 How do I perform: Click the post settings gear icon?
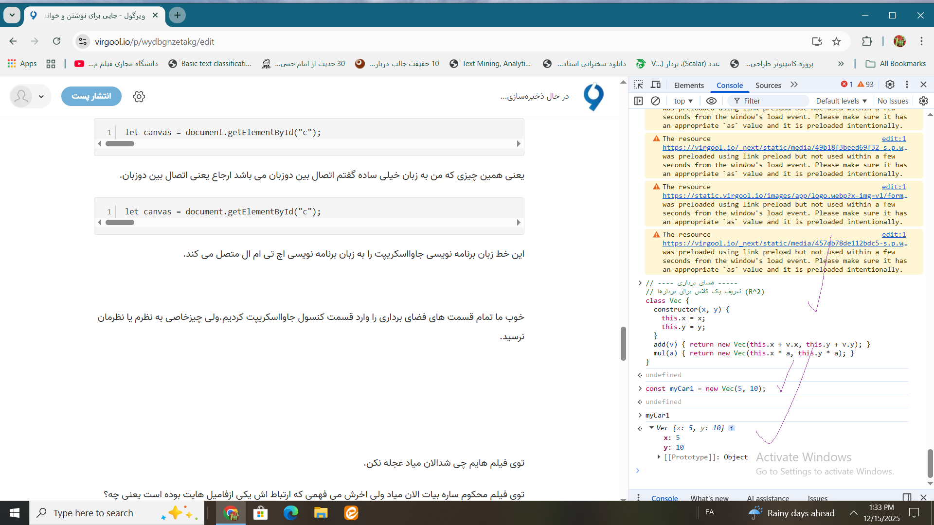click(x=139, y=96)
